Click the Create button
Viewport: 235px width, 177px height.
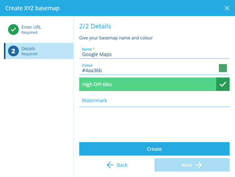pos(154,149)
